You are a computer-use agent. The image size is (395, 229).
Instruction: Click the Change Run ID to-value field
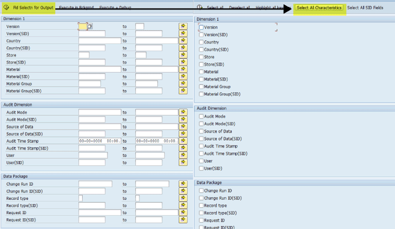tap(152, 184)
